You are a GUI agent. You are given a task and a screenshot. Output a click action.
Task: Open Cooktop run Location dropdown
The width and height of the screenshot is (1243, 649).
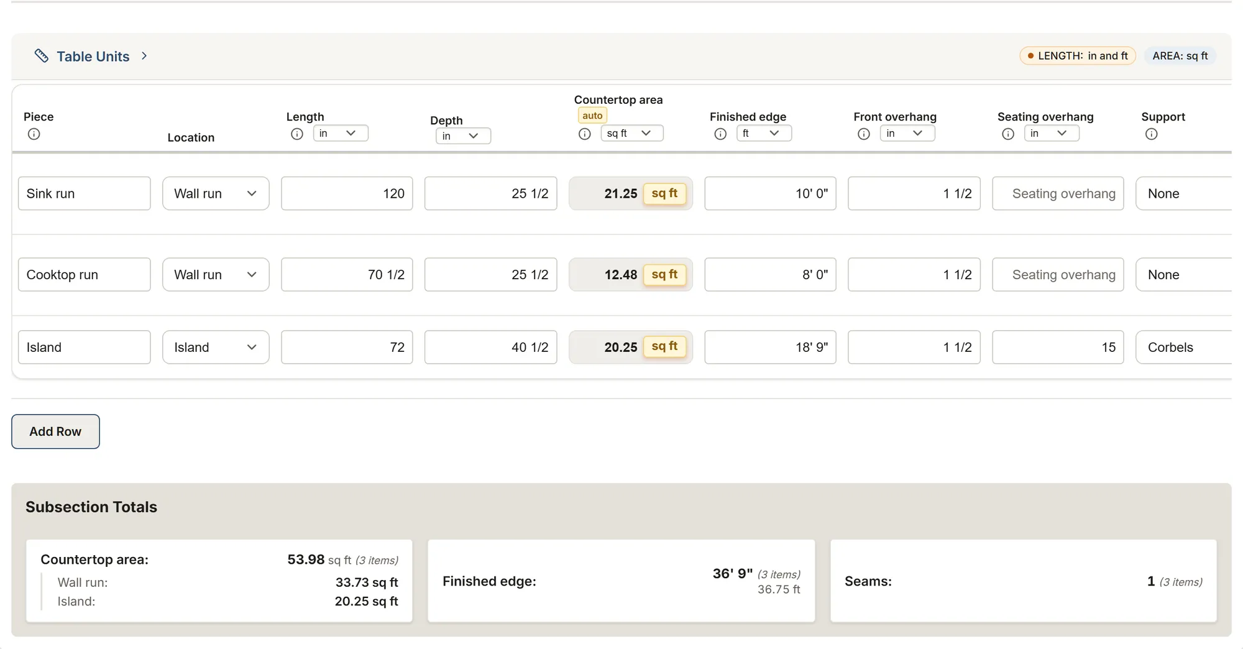216,275
